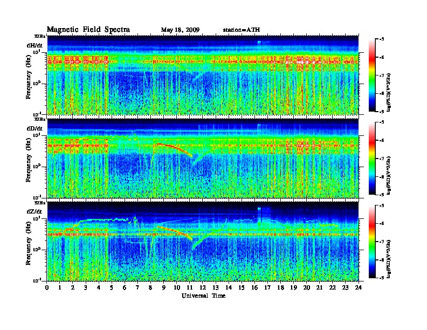Viewport: 427px width, 330px height.
Task: Click hour tick label 16 on the time axis
Action: [x=254, y=287]
